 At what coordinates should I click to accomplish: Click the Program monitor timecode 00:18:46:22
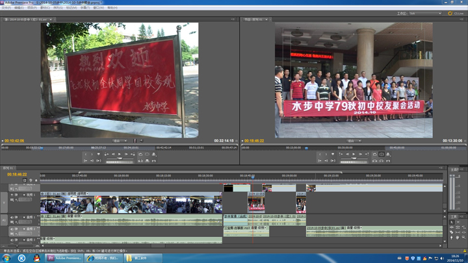(x=253, y=141)
